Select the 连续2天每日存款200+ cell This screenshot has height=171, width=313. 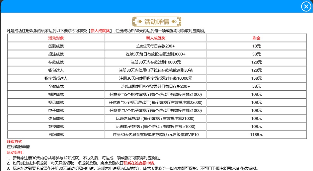click(x=156, y=46)
